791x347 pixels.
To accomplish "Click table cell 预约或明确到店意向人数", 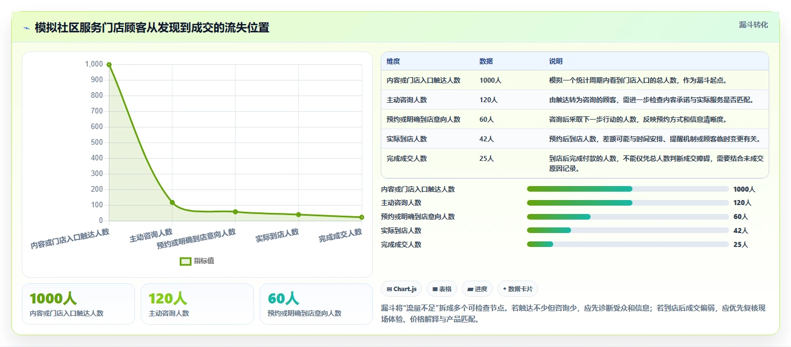I will click(424, 120).
